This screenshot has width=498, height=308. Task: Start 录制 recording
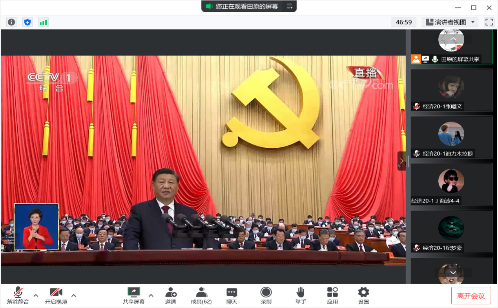(x=266, y=295)
